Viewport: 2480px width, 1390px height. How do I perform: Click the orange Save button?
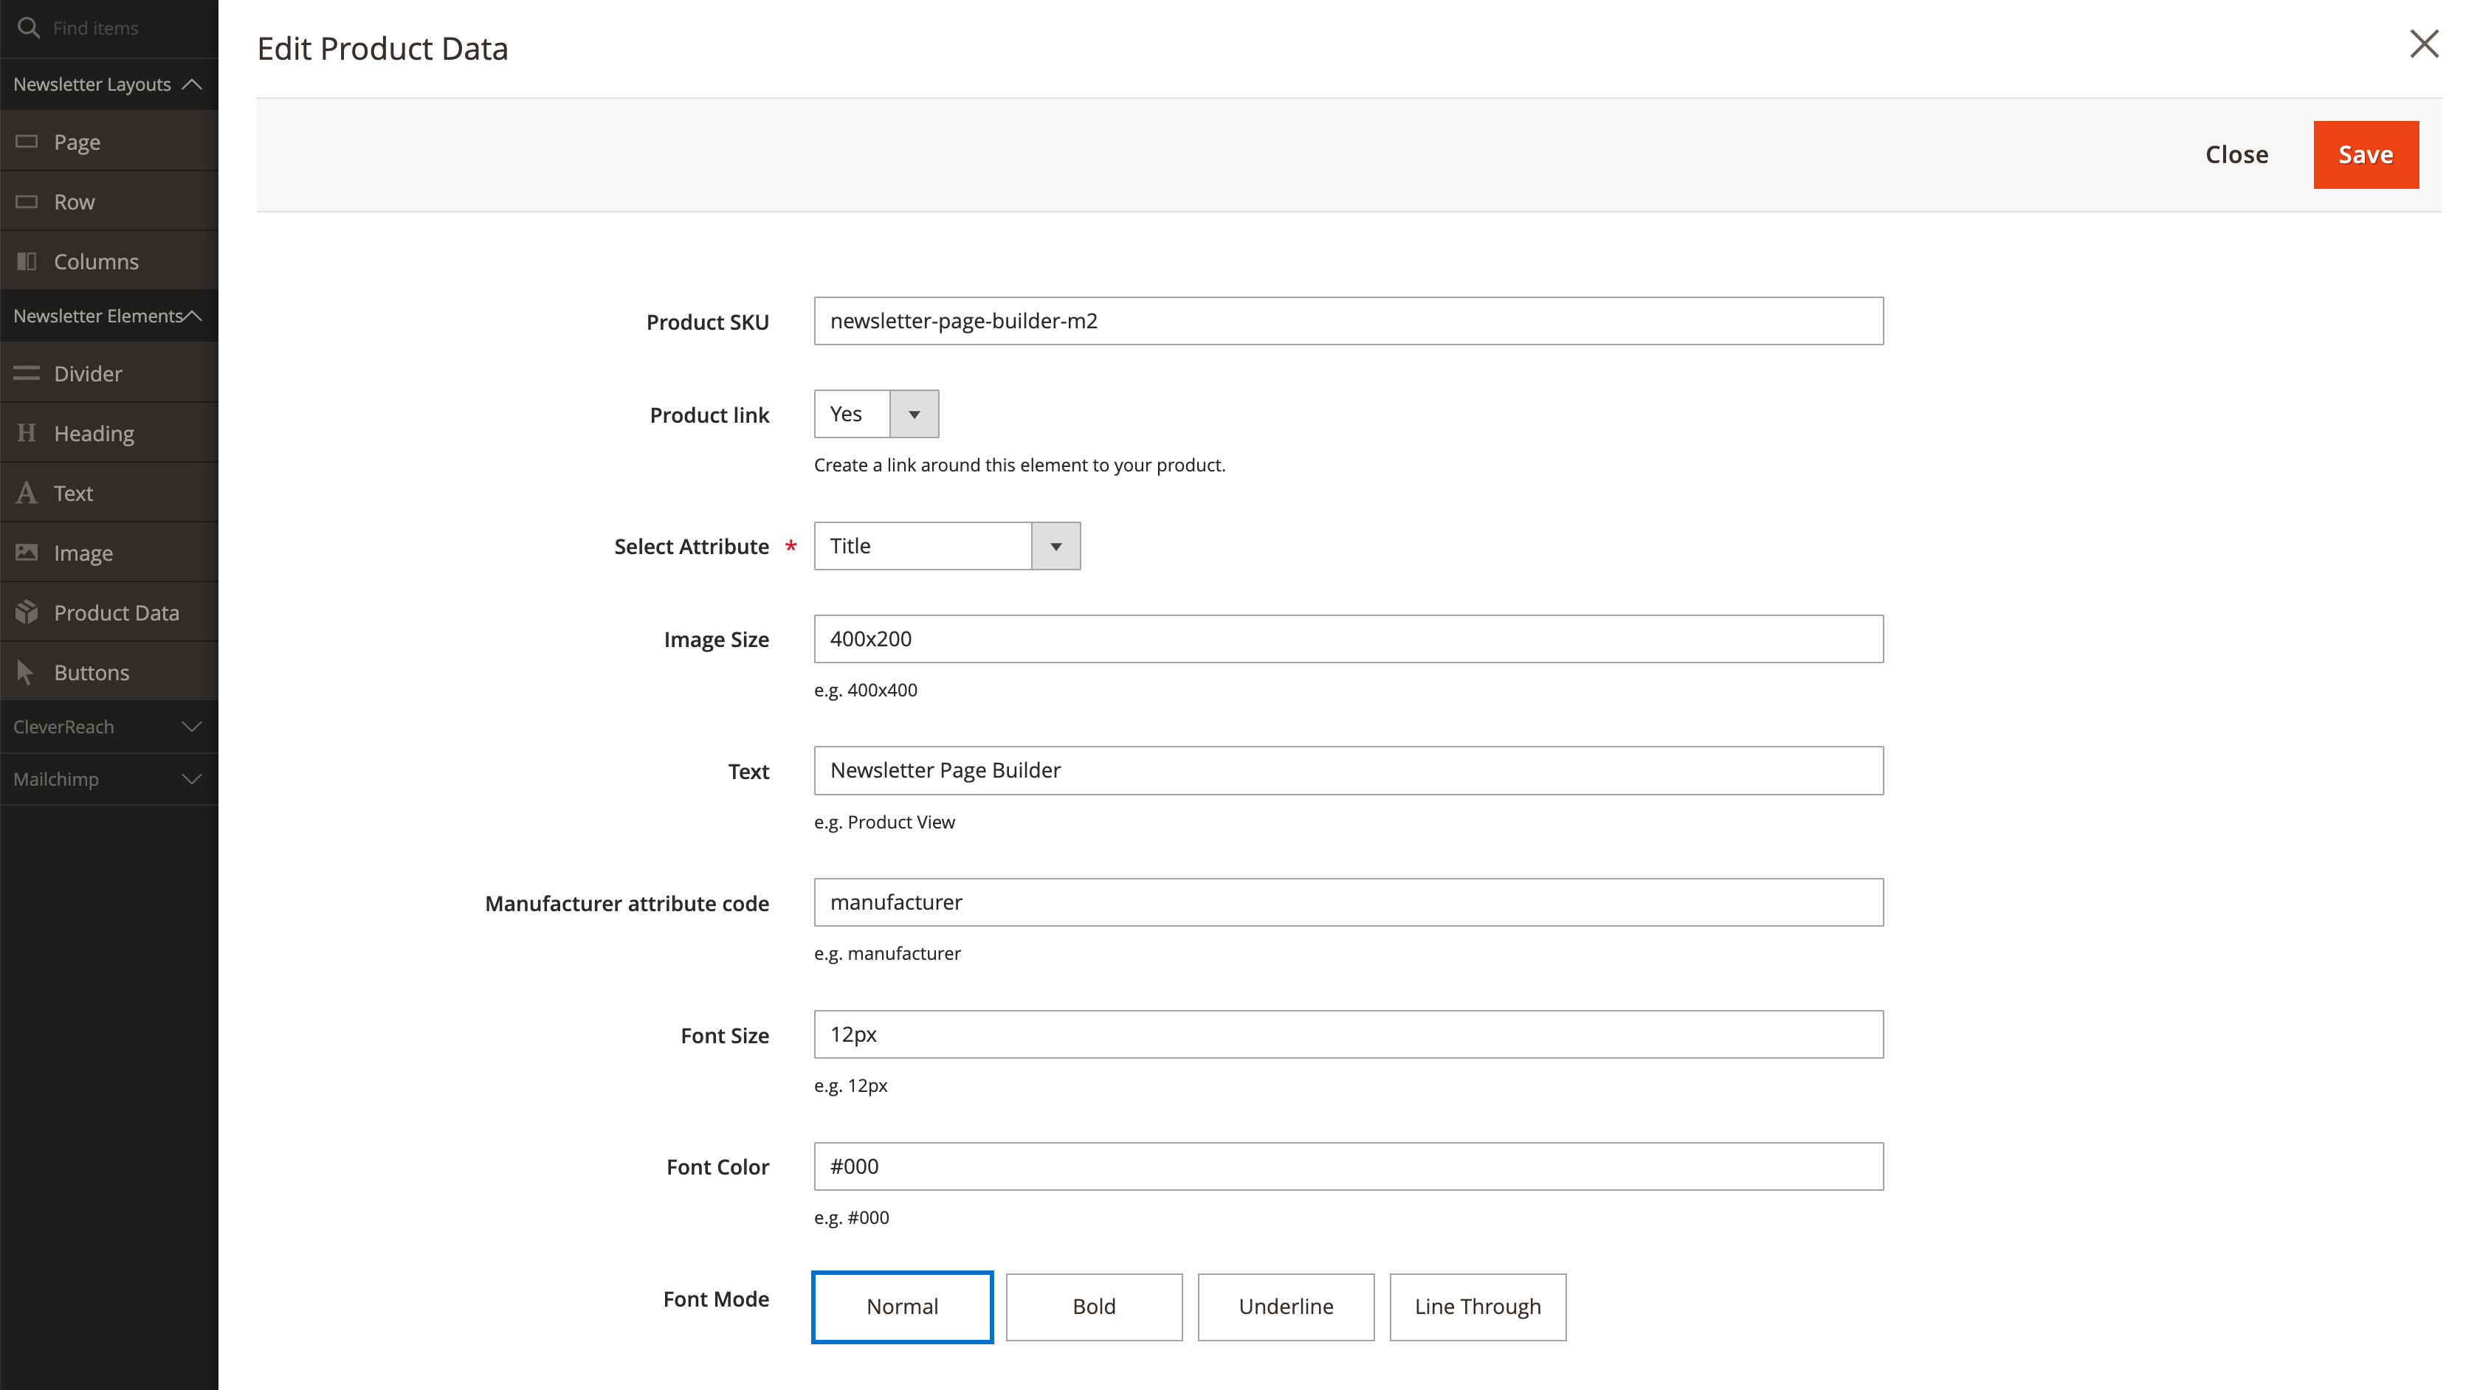pos(2366,155)
